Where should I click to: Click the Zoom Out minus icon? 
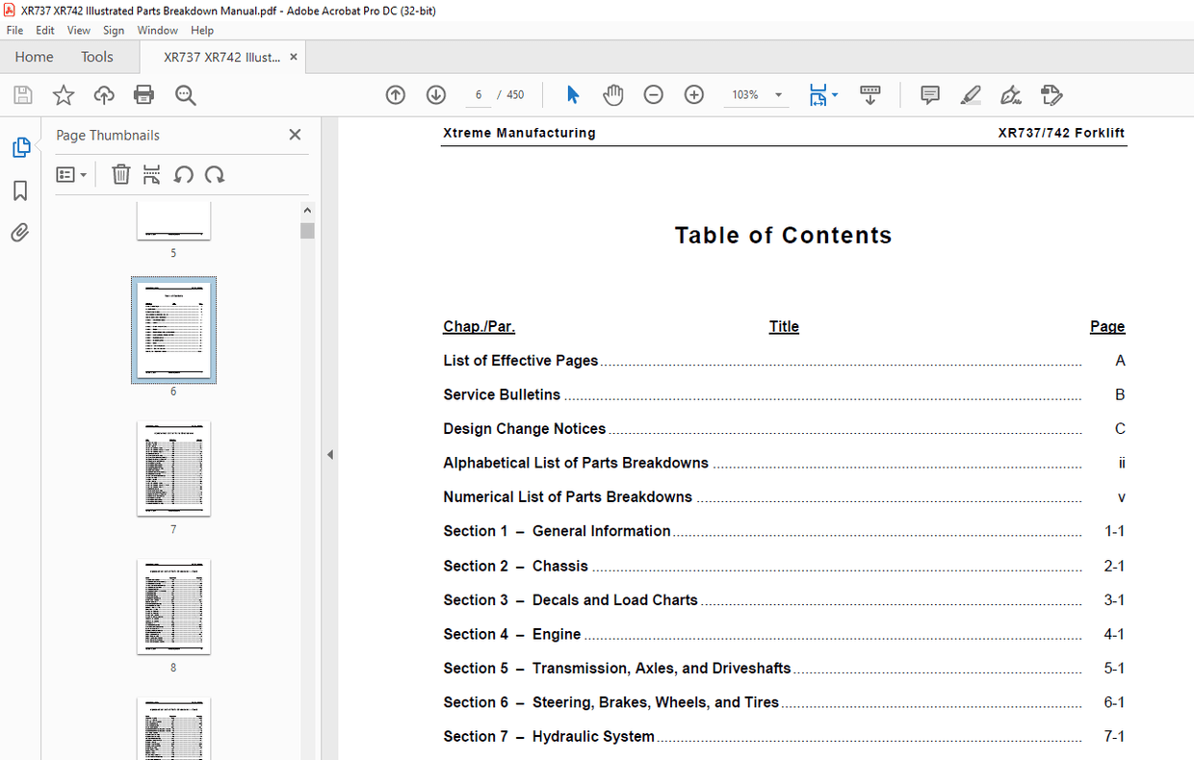tap(654, 94)
